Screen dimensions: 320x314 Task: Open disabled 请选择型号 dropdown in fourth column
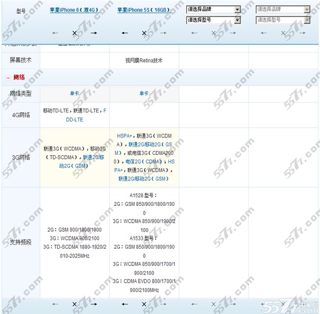(x=283, y=20)
